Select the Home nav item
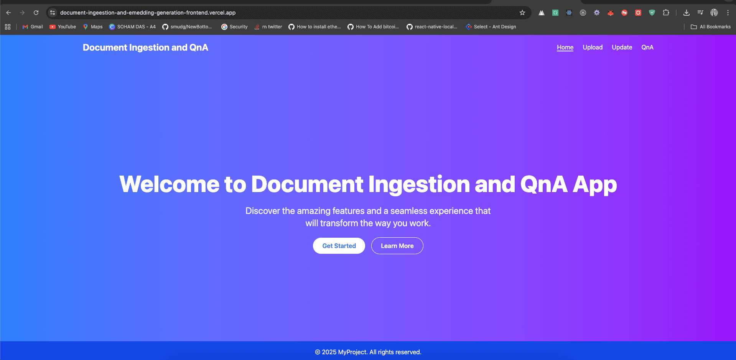Screen dimensions: 736x360 [565, 47]
